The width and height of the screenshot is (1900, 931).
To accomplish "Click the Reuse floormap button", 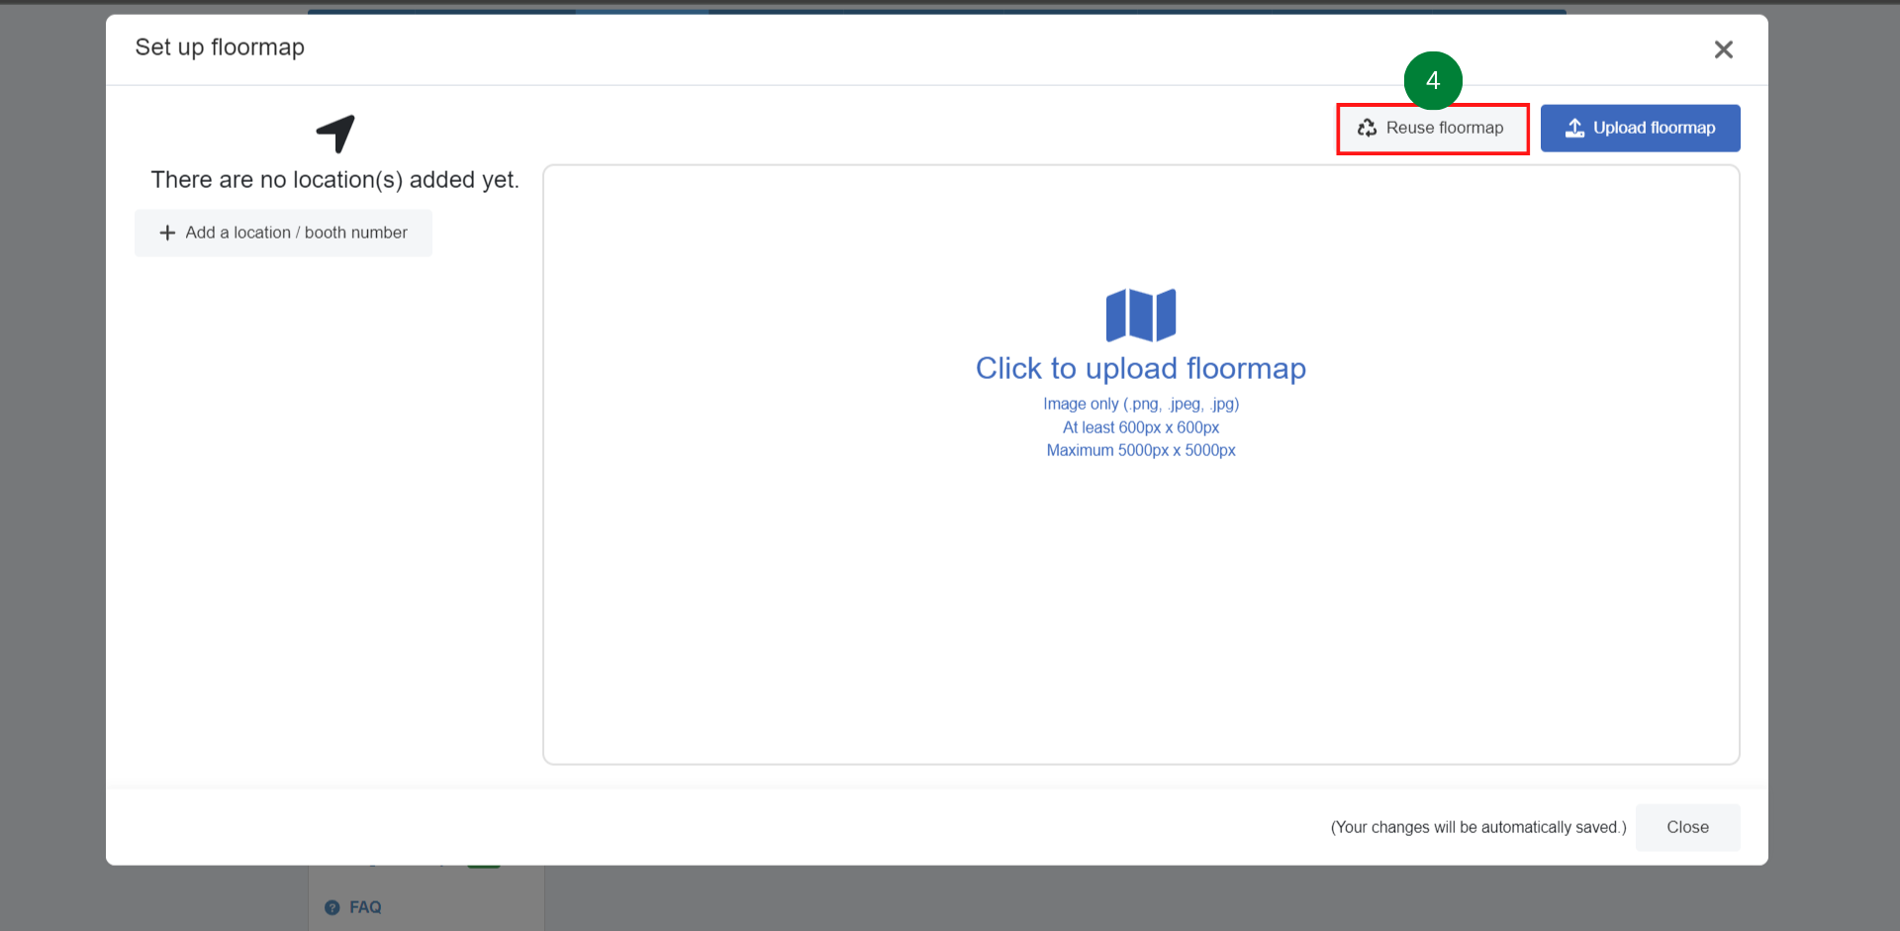I will (1432, 129).
